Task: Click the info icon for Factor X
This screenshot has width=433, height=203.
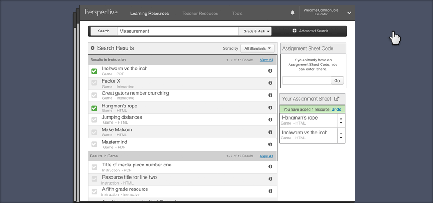Action: click(270, 83)
